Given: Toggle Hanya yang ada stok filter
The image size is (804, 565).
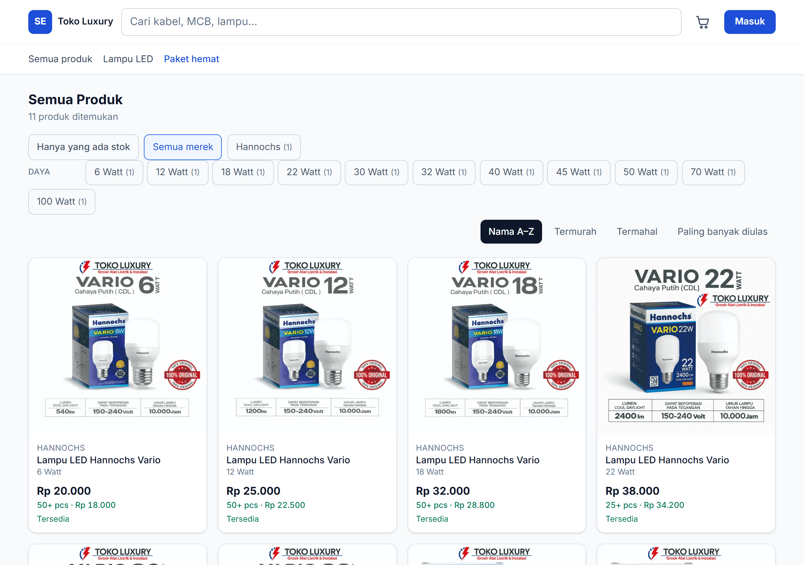Looking at the screenshot, I should pyautogui.click(x=83, y=147).
